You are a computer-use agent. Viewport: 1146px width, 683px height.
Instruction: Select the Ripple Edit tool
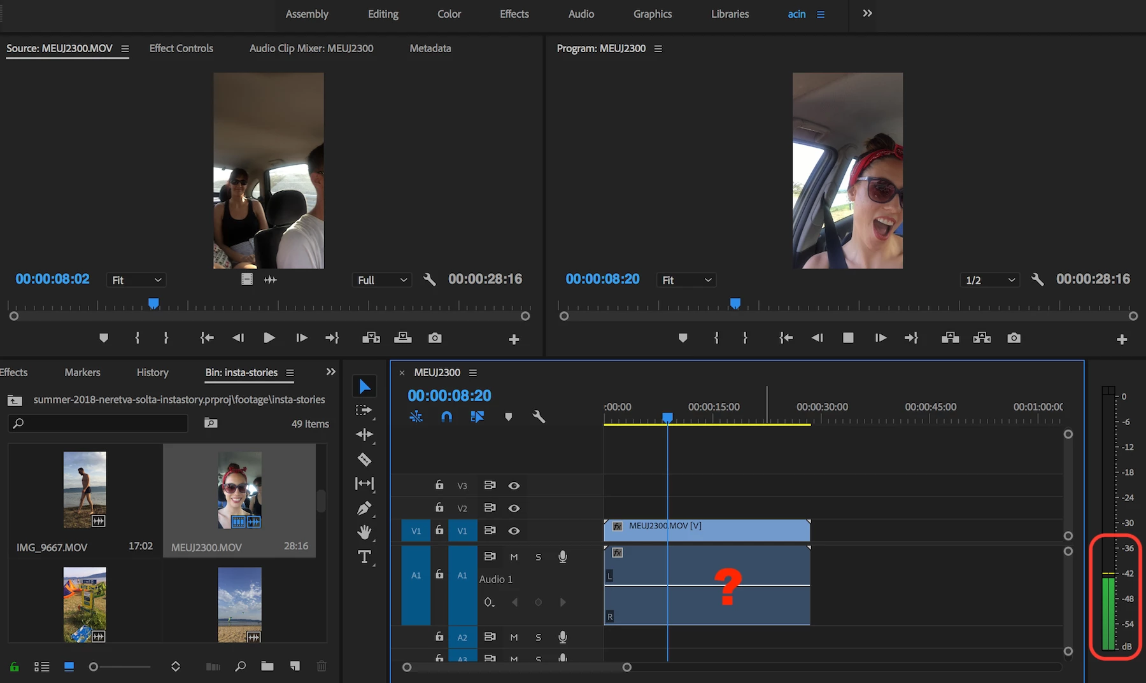click(x=364, y=435)
